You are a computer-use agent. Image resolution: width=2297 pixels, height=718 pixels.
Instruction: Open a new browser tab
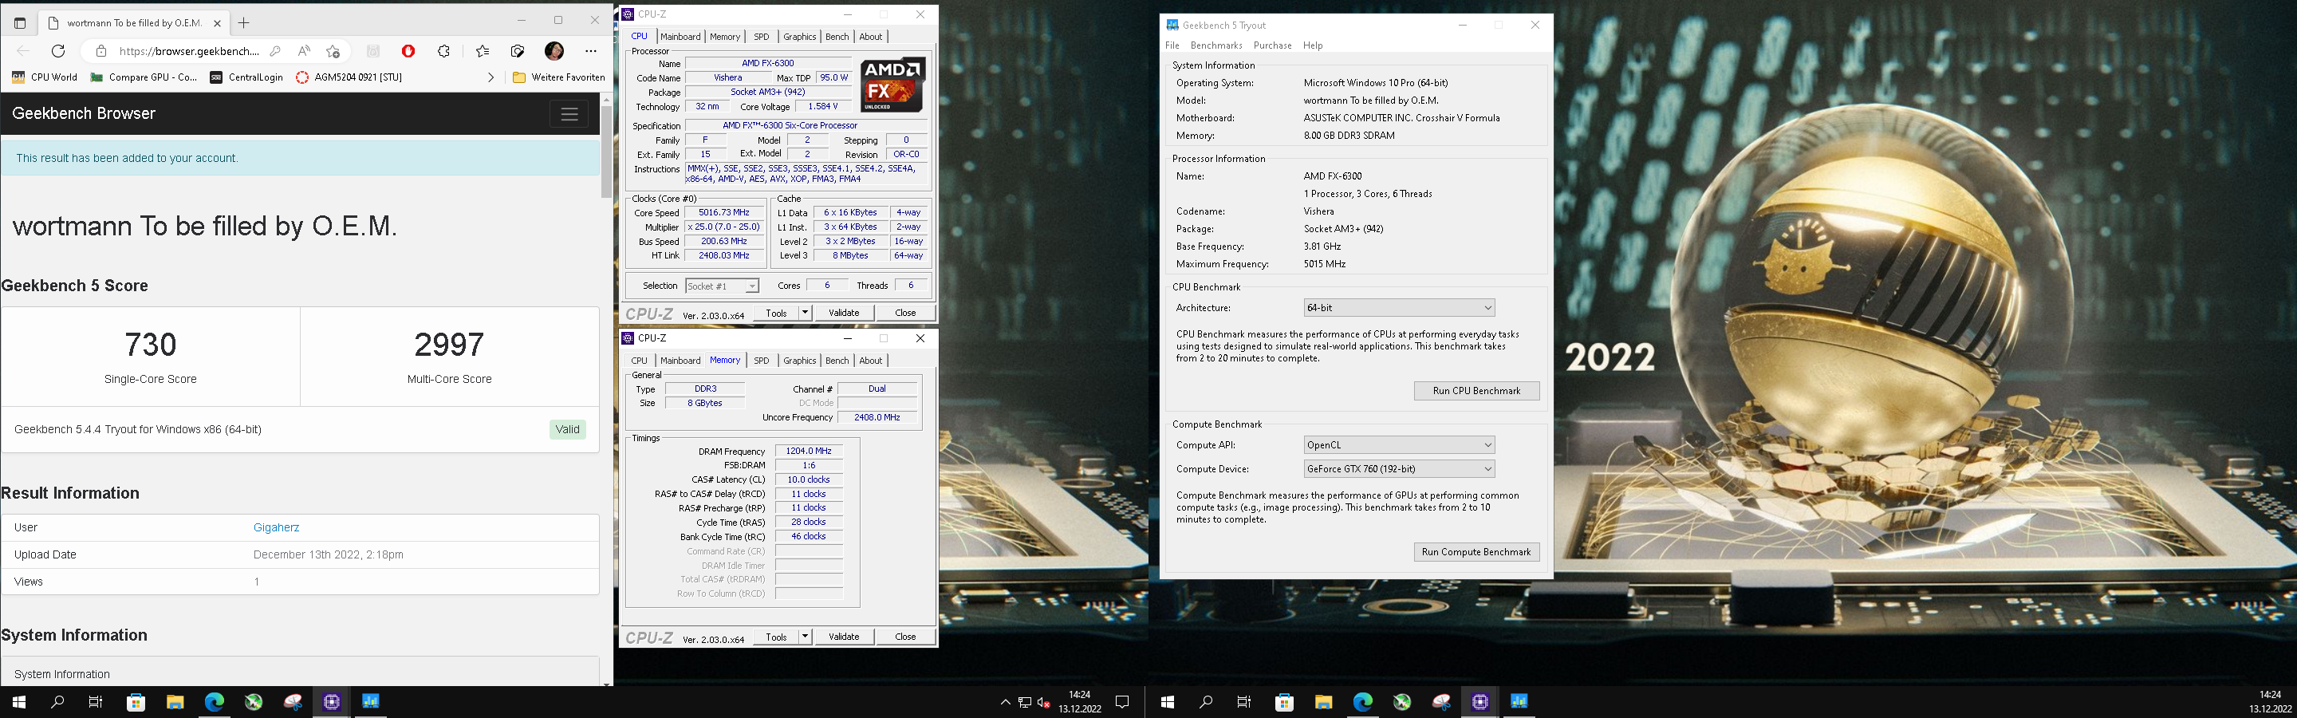243,22
